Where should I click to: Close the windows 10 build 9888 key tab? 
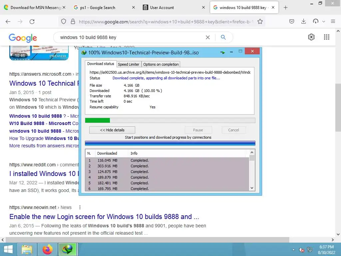click(x=273, y=7)
